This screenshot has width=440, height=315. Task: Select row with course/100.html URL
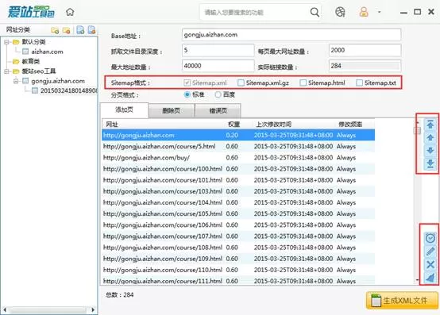pyautogui.click(x=238, y=169)
